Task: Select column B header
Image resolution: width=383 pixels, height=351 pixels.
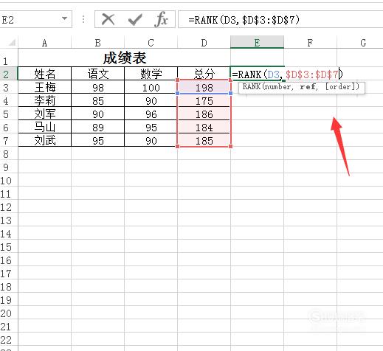Action: 97,42
